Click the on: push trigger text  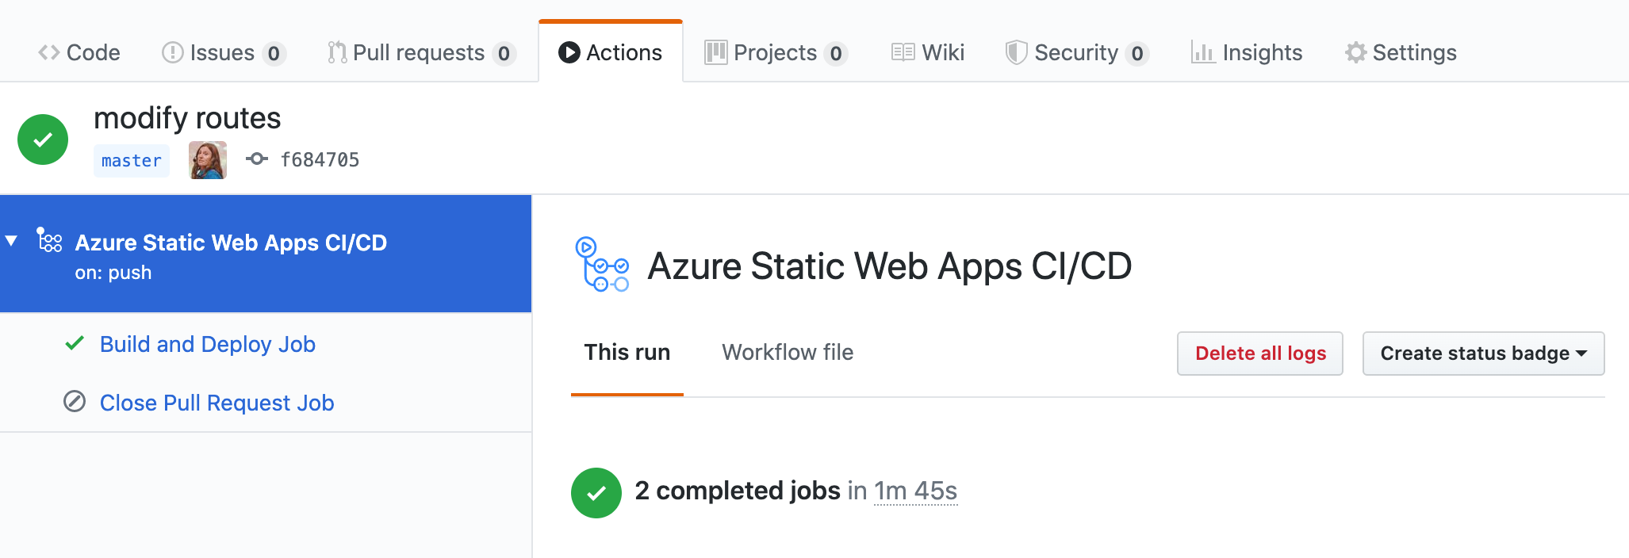coord(113,273)
